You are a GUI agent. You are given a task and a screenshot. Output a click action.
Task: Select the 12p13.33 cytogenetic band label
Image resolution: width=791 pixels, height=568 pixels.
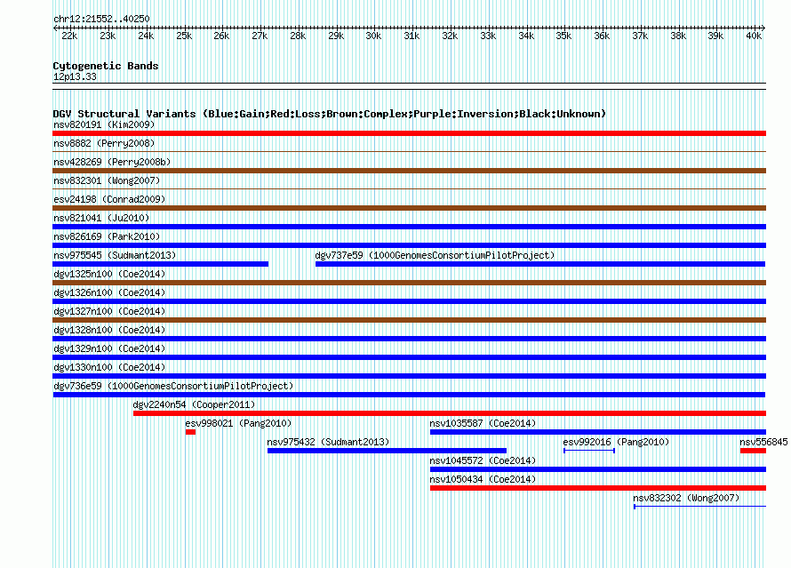(x=75, y=76)
